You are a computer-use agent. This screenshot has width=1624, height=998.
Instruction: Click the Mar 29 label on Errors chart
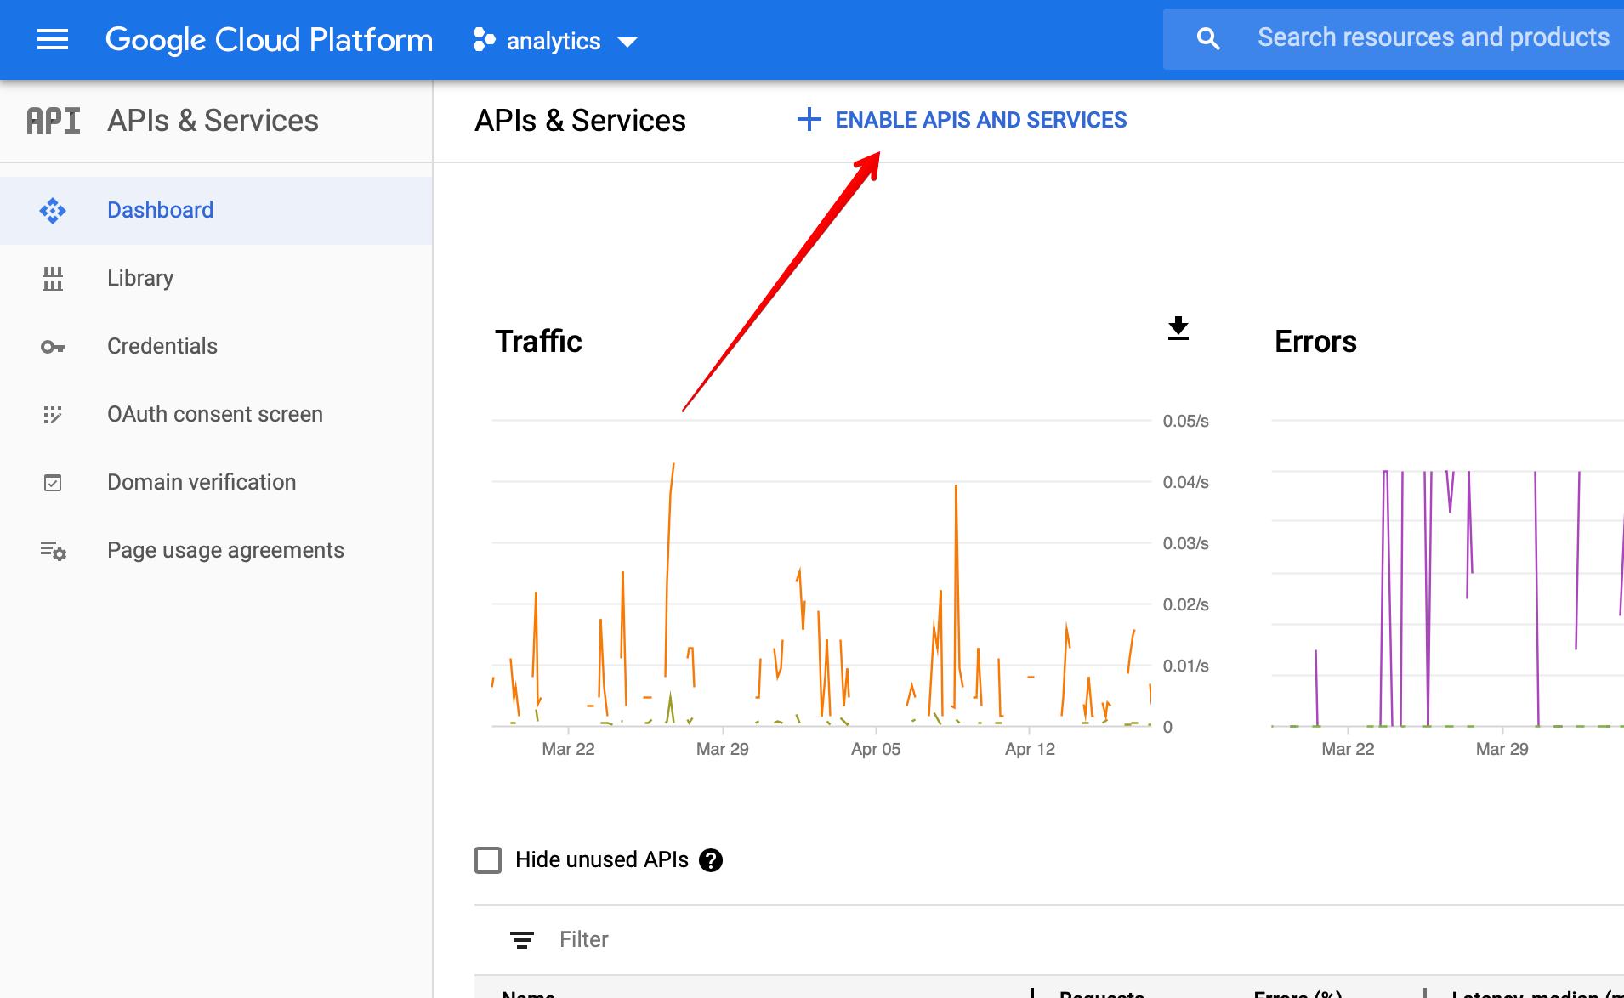pos(1502,749)
